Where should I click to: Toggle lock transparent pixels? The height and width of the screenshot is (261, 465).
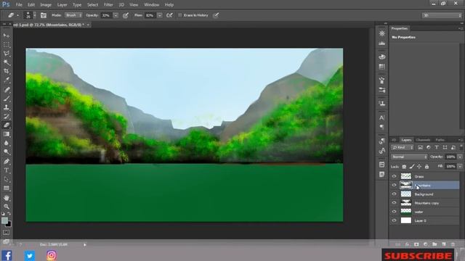(x=404, y=167)
